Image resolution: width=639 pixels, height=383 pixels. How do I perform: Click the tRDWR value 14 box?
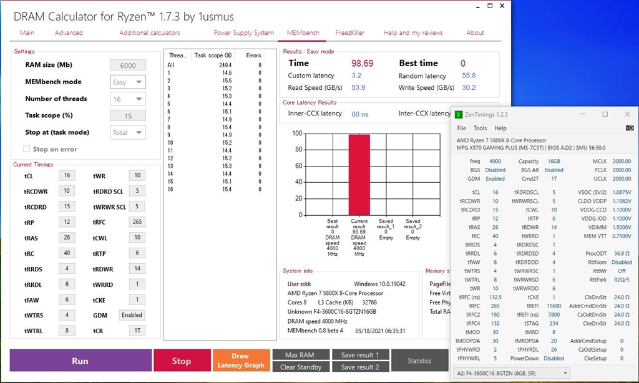coord(137,268)
